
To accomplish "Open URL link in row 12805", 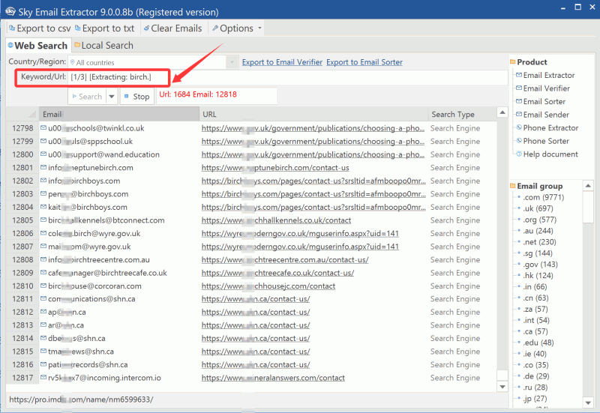I will 276,220.
